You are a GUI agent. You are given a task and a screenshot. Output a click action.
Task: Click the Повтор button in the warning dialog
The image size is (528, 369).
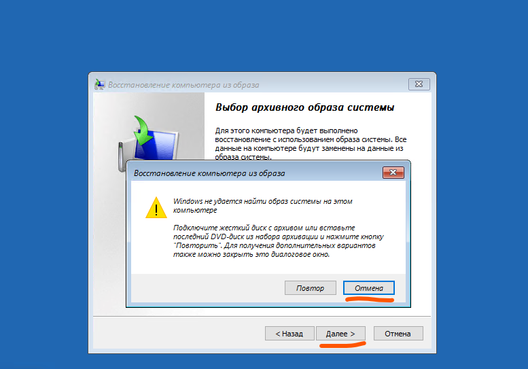pyautogui.click(x=310, y=288)
